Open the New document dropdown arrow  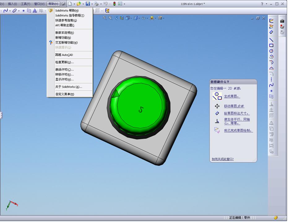(x=74, y=4)
